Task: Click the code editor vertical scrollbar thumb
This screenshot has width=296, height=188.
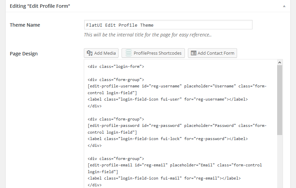Action: tap(279, 100)
